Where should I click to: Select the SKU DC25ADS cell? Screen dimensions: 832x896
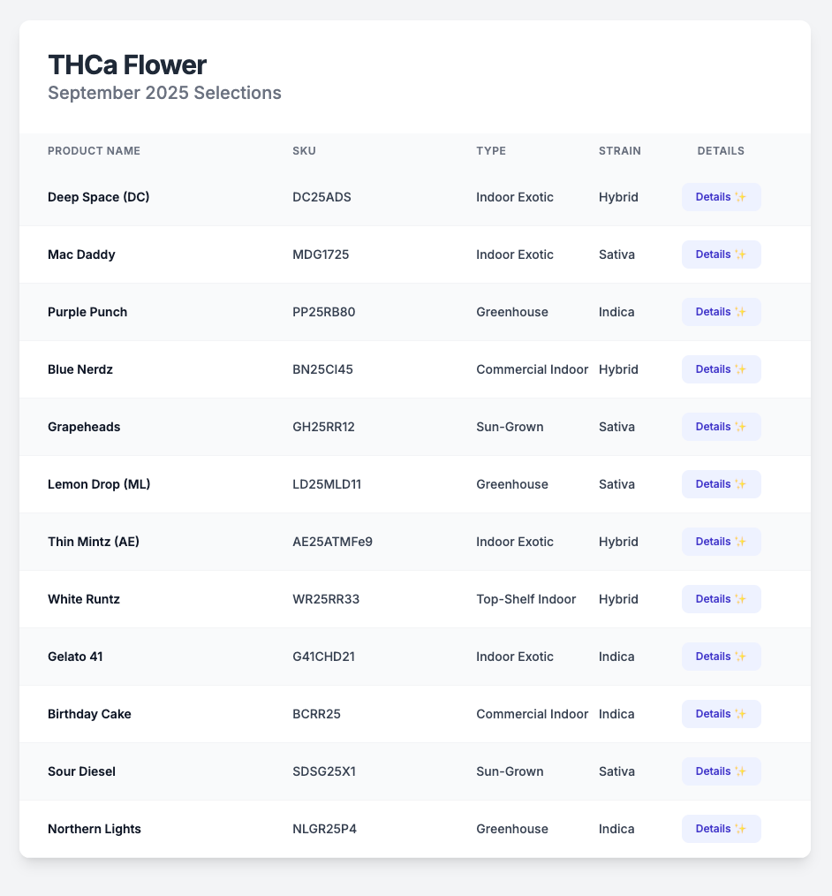click(x=321, y=197)
